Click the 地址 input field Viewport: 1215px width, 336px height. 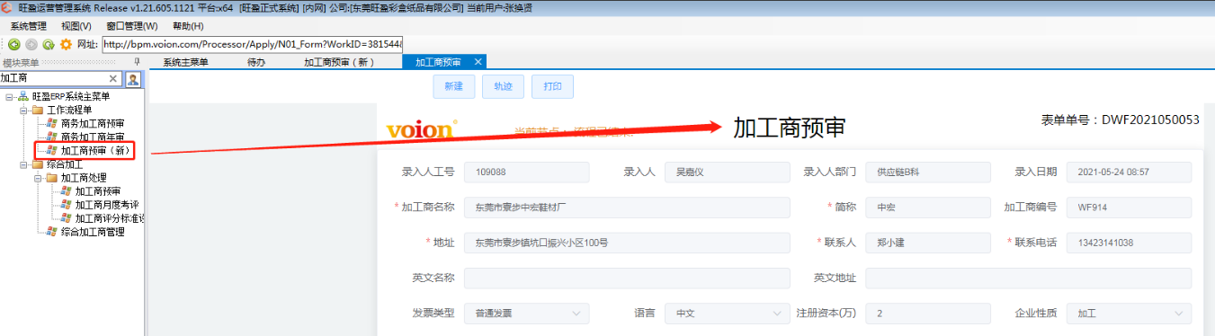[627, 243]
